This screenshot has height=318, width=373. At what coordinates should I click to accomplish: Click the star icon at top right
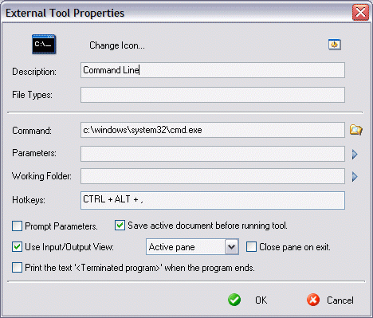(335, 45)
